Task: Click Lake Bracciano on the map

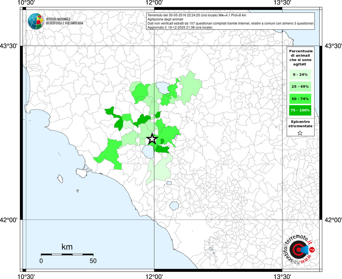Action: pyautogui.click(x=174, y=206)
